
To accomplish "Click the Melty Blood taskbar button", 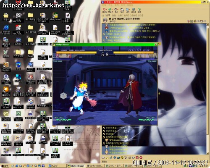I will point(76,166).
